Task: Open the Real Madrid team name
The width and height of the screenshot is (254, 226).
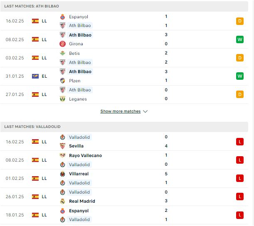Action: 82,201
